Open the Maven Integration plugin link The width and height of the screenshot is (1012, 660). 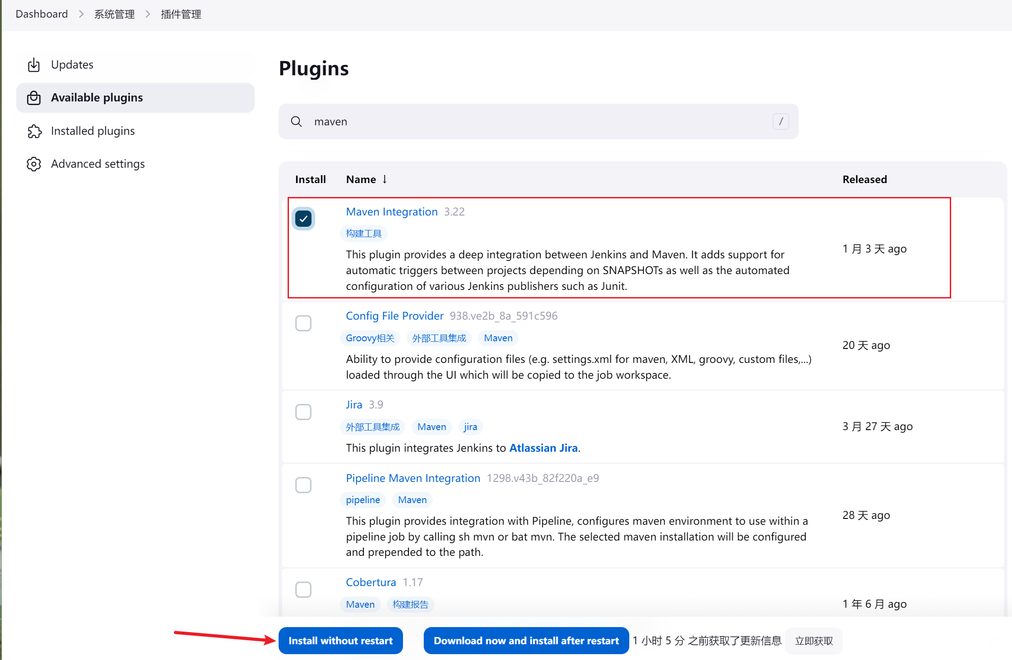(391, 211)
